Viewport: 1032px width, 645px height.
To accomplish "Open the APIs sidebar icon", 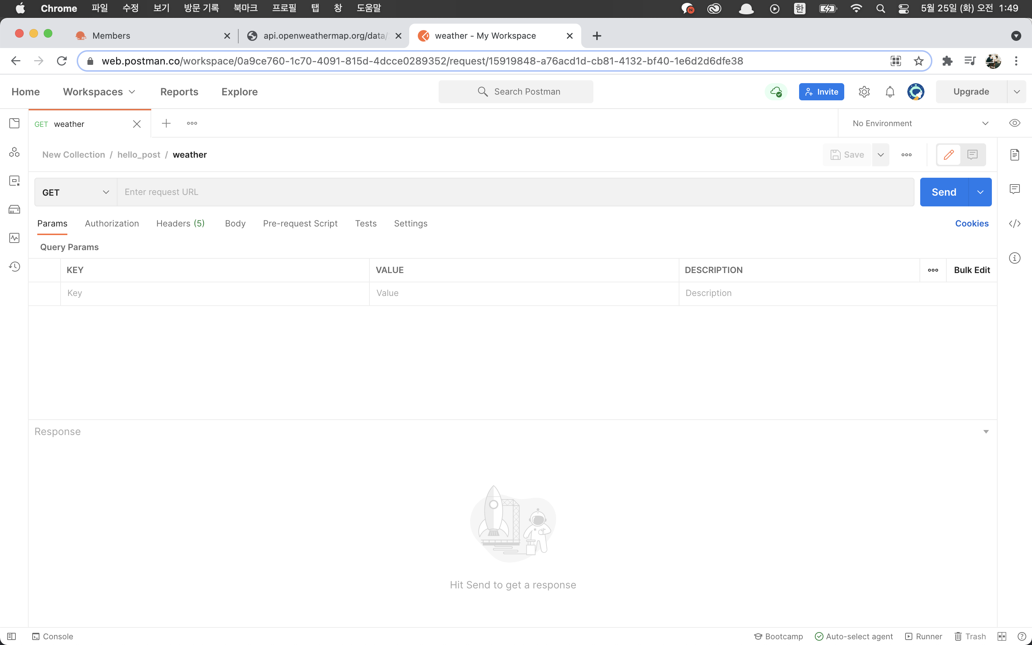I will pos(14,152).
